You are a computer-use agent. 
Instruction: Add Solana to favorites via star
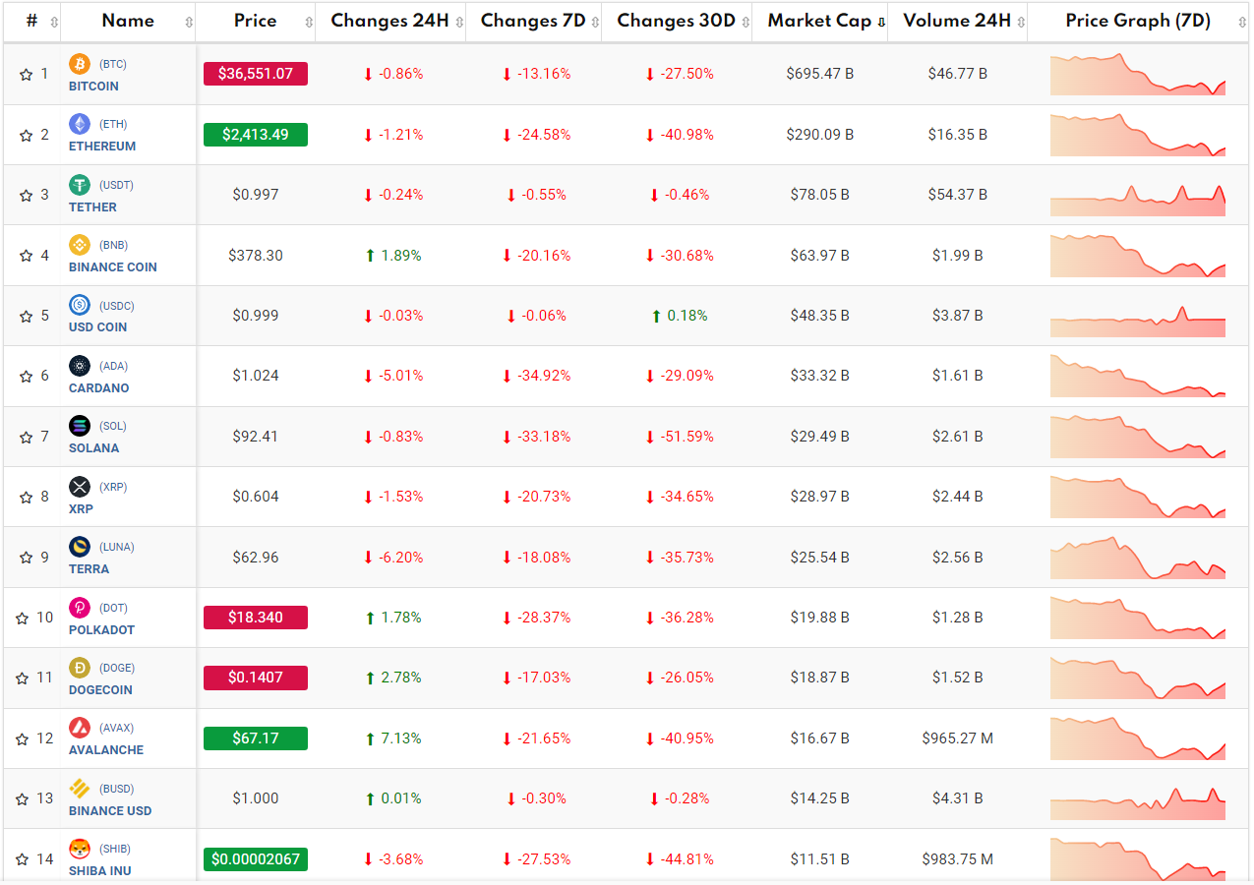(26, 437)
